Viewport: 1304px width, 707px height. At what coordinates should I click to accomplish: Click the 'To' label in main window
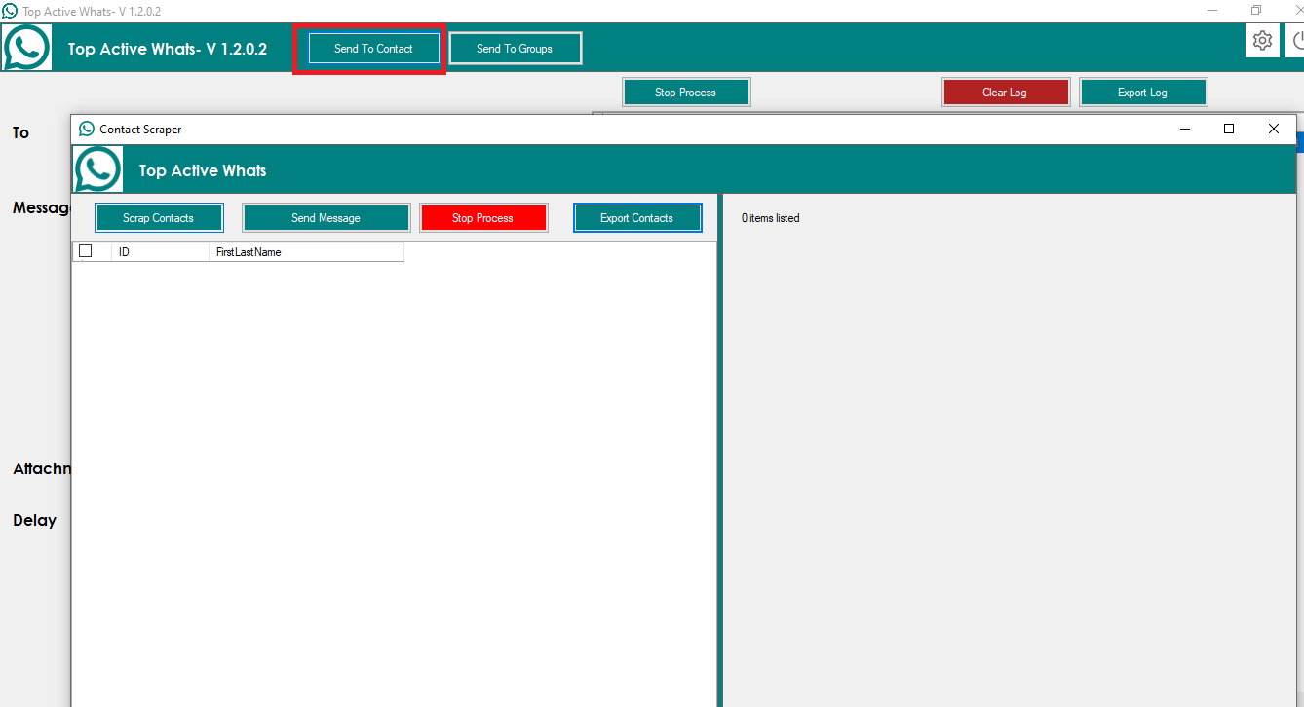20,132
